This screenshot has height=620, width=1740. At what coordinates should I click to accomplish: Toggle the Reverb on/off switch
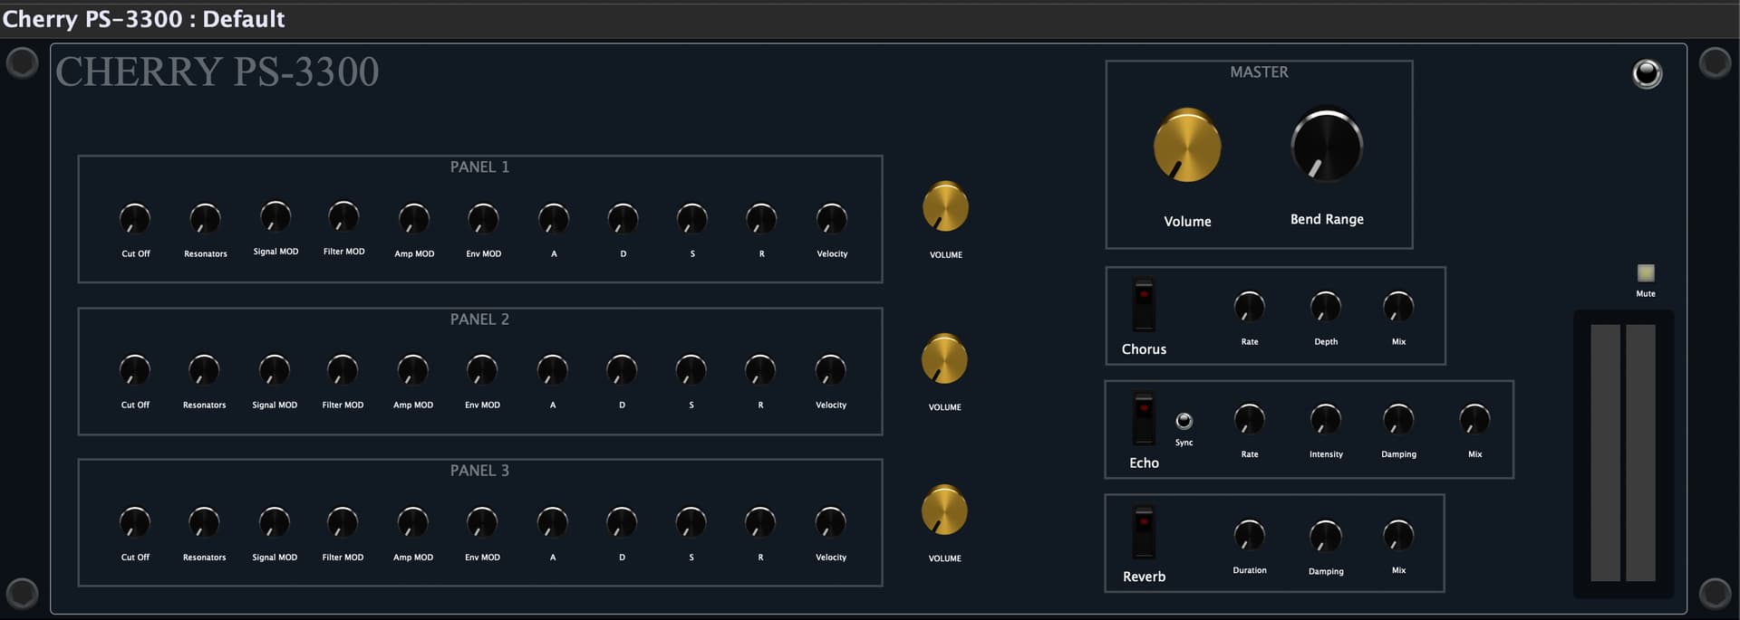pos(1144,532)
